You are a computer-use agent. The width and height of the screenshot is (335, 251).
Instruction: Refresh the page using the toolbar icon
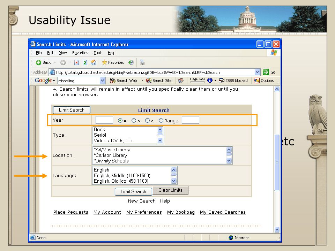(x=85, y=62)
